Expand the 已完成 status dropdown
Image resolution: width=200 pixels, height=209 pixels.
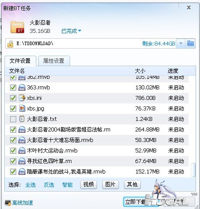click(x=71, y=31)
